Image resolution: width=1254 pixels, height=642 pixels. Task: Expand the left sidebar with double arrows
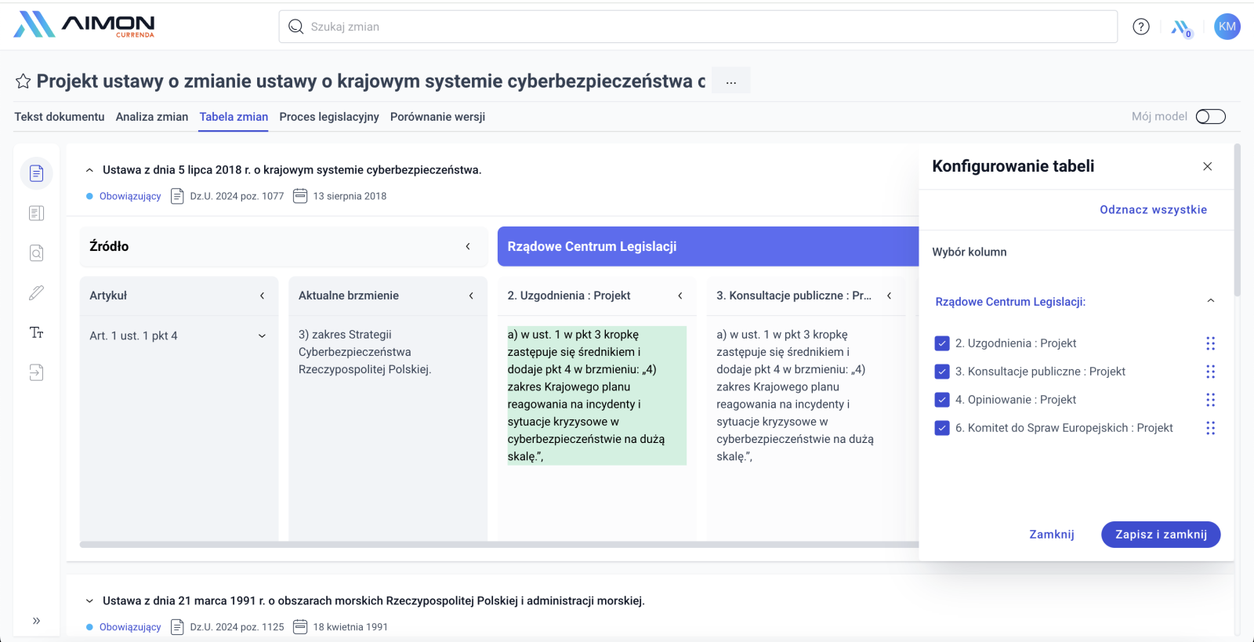pos(36,621)
